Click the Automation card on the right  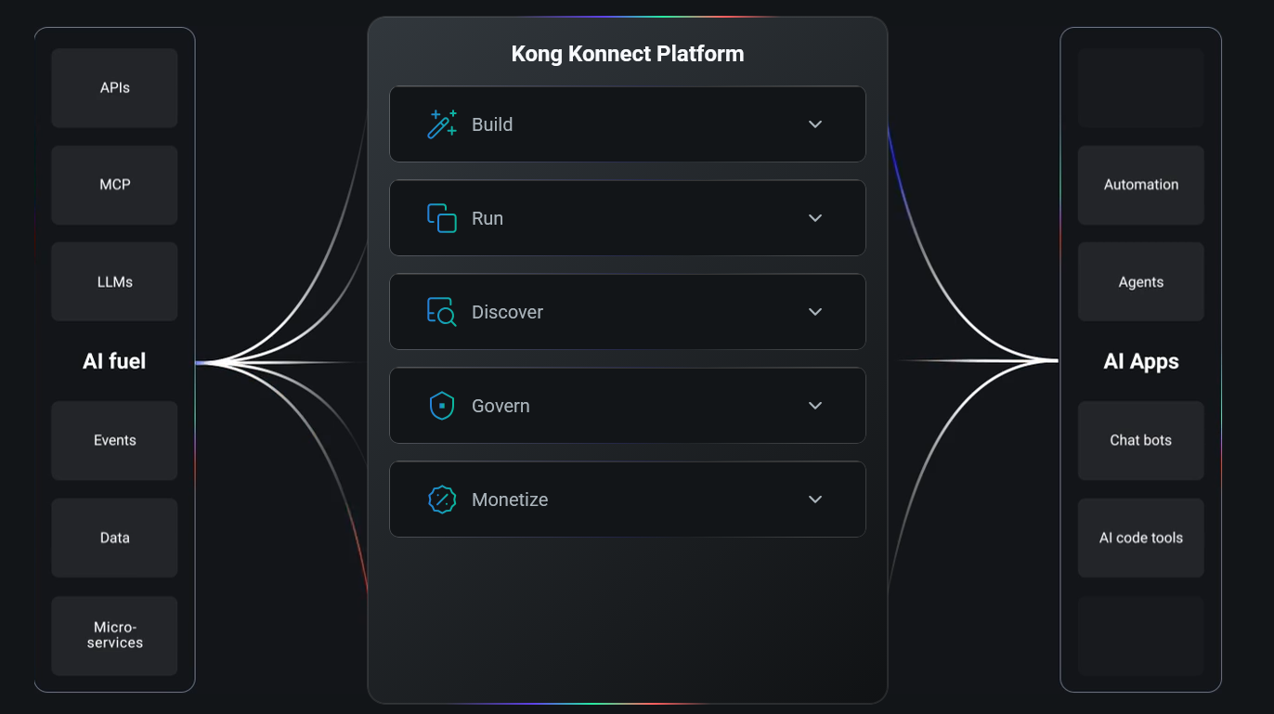click(x=1140, y=185)
